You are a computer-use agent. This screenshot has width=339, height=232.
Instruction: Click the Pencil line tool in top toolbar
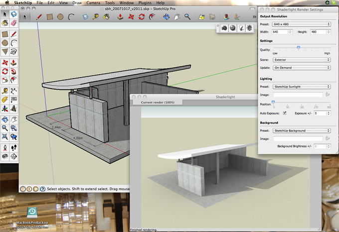tap(39, 16)
